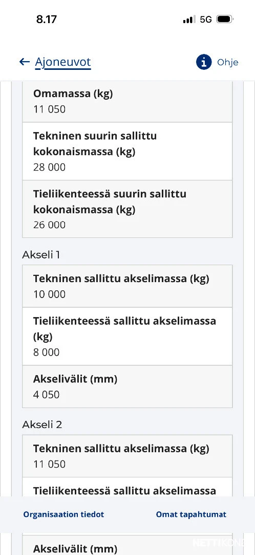
Task: Tap the clock showing 8.17
Action: pyautogui.click(x=47, y=19)
